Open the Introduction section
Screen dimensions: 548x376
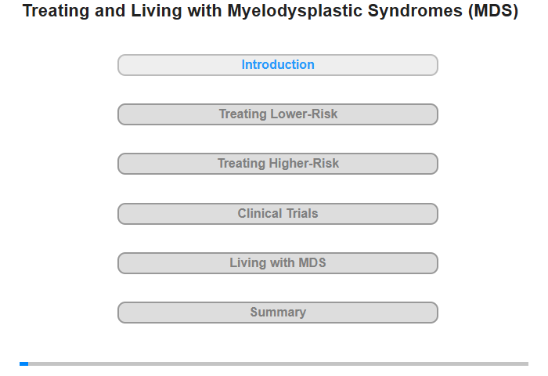click(x=278, y=65)
